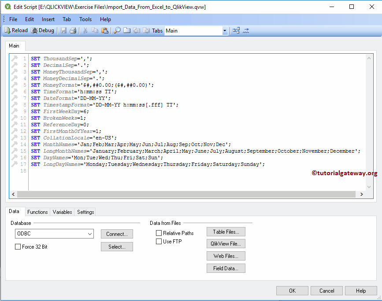Expand the script editor's horizontal scroll arrow
This screenshot has width=382, height=301.
(361, 194)
